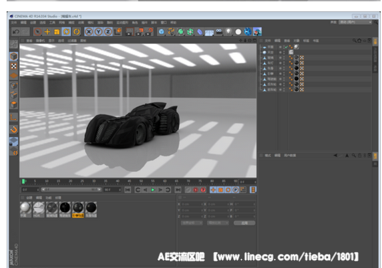Viewport: 382px width, 268px height.
Task: Switch to Texture mode checkerboard icon
Action: coord(13,66)
